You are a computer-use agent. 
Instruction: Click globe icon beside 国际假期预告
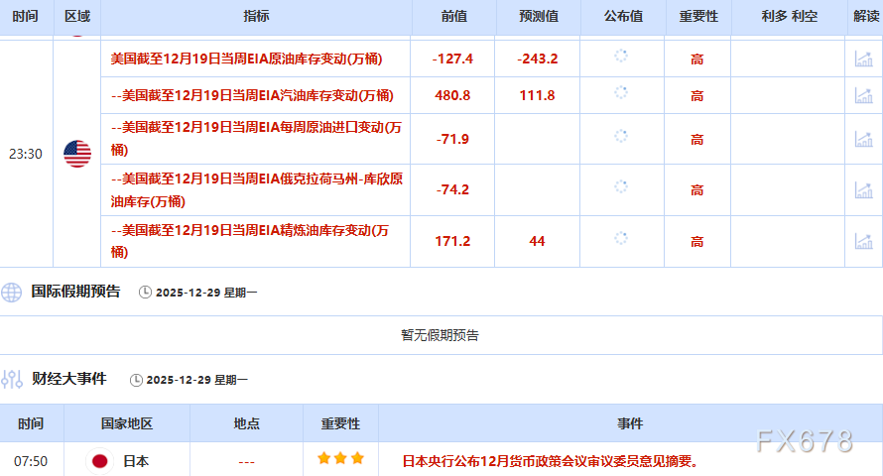[x=12, y=292]
